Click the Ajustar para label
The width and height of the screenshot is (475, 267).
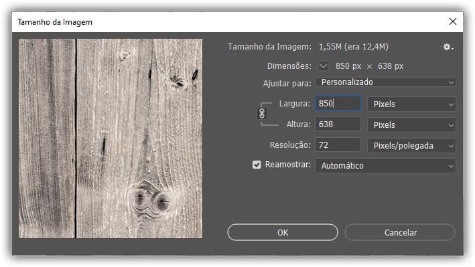coord(287,83)
